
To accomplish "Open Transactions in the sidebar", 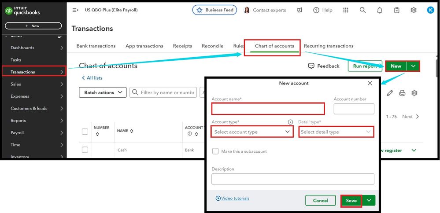I will pyautogui.click(x=34, y=72).
